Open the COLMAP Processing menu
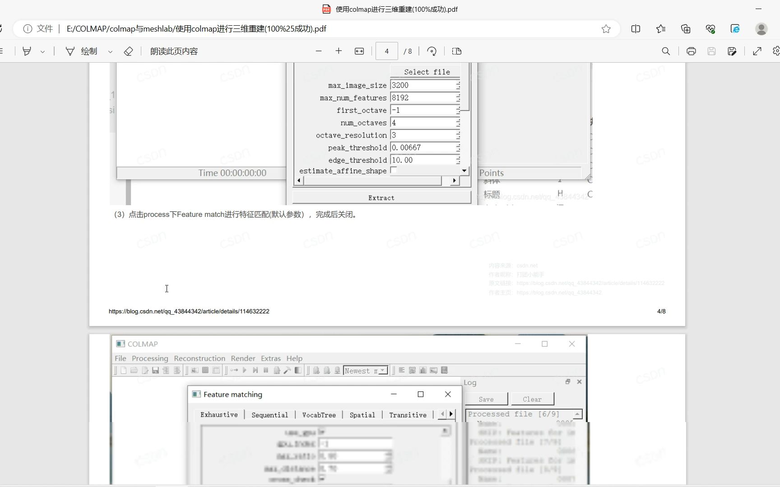780x487 pixels. [x=150, y=358]
